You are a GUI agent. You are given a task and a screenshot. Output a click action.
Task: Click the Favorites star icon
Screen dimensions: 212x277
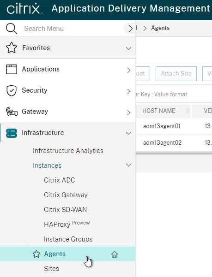pyautogui.click(x=12, y=47)
